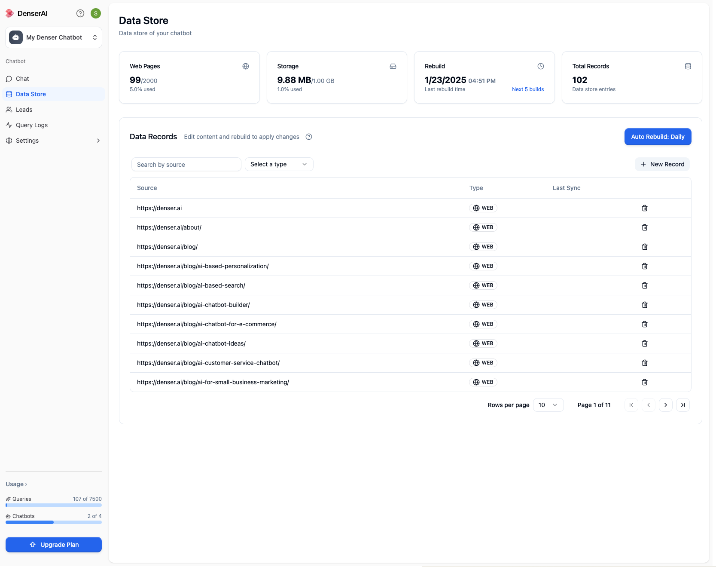Open the My Denser Chatbot selector
Screen dimensions: 716x567
(x=54, y=37)
